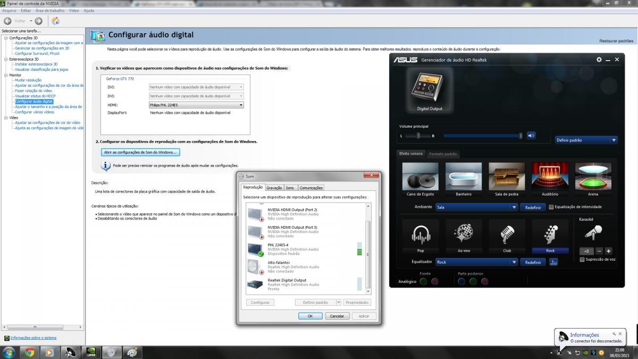Choose Banheiro environment effect
The height and width of the screenshot is (359, 638).
click(464, 177)
